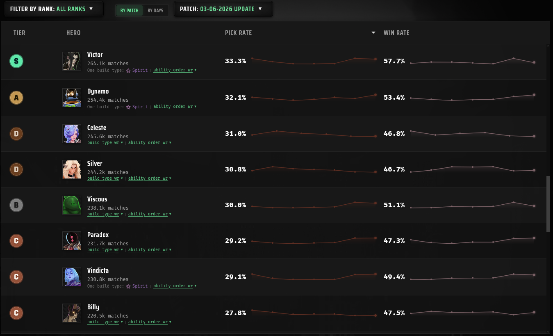Click Dynamo's win rate trend sparkline
Screen dimensions: 553x336
pyautogui.click(x=473, y=98)
